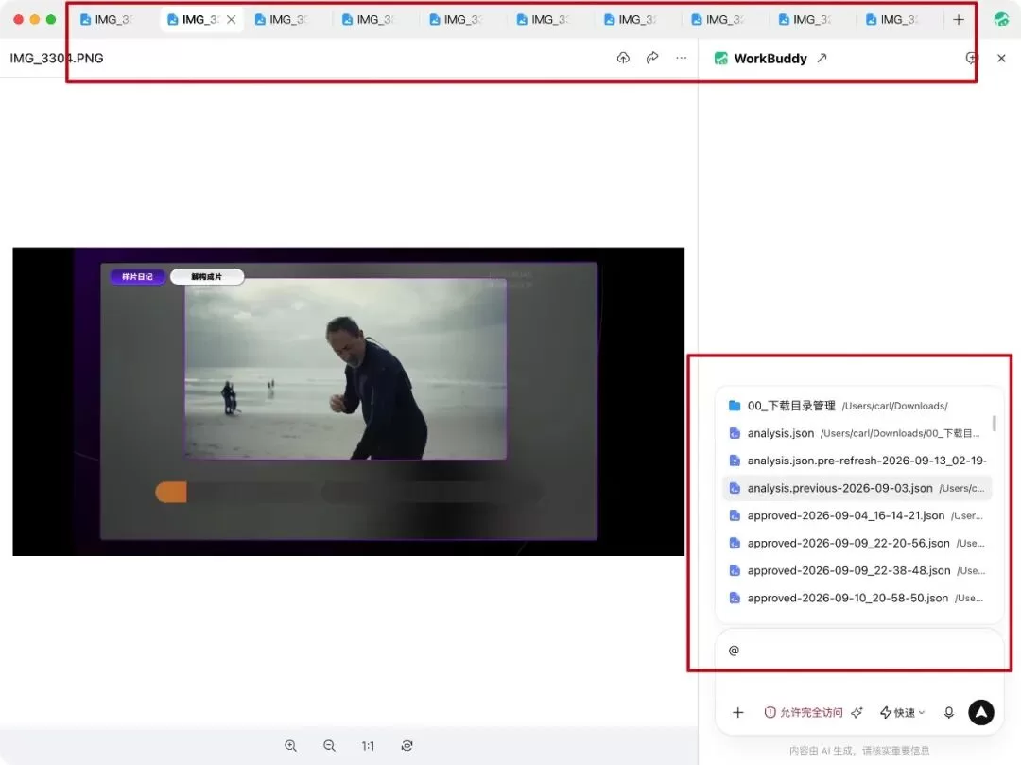Pick the analysis.json.pre-refresh file entry
This screenshot has width=1021, height=765.
857,461
